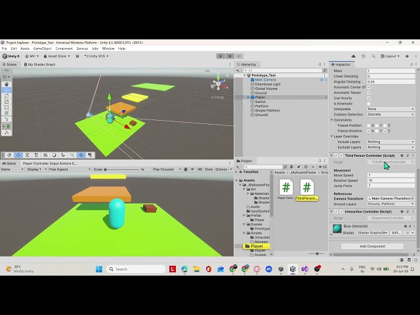Click the Step frame button

pyautogui.click(x=239, y=56)
